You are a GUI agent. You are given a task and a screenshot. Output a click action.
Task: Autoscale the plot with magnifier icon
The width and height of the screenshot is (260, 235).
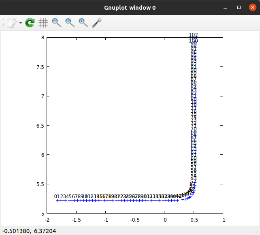tap(83, 23)
